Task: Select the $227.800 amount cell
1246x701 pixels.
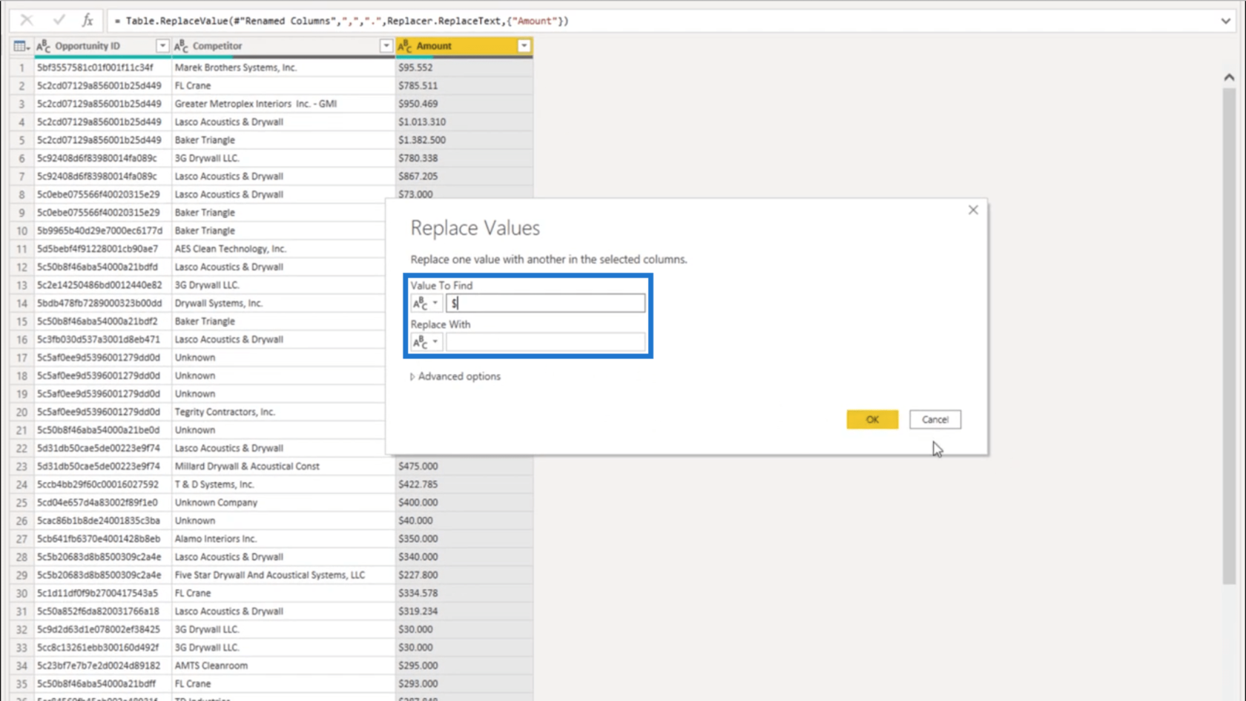Action: (464, 575)
